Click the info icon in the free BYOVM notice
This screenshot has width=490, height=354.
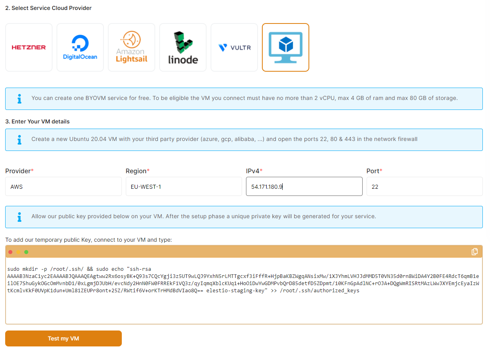click(x=19, y=98)
